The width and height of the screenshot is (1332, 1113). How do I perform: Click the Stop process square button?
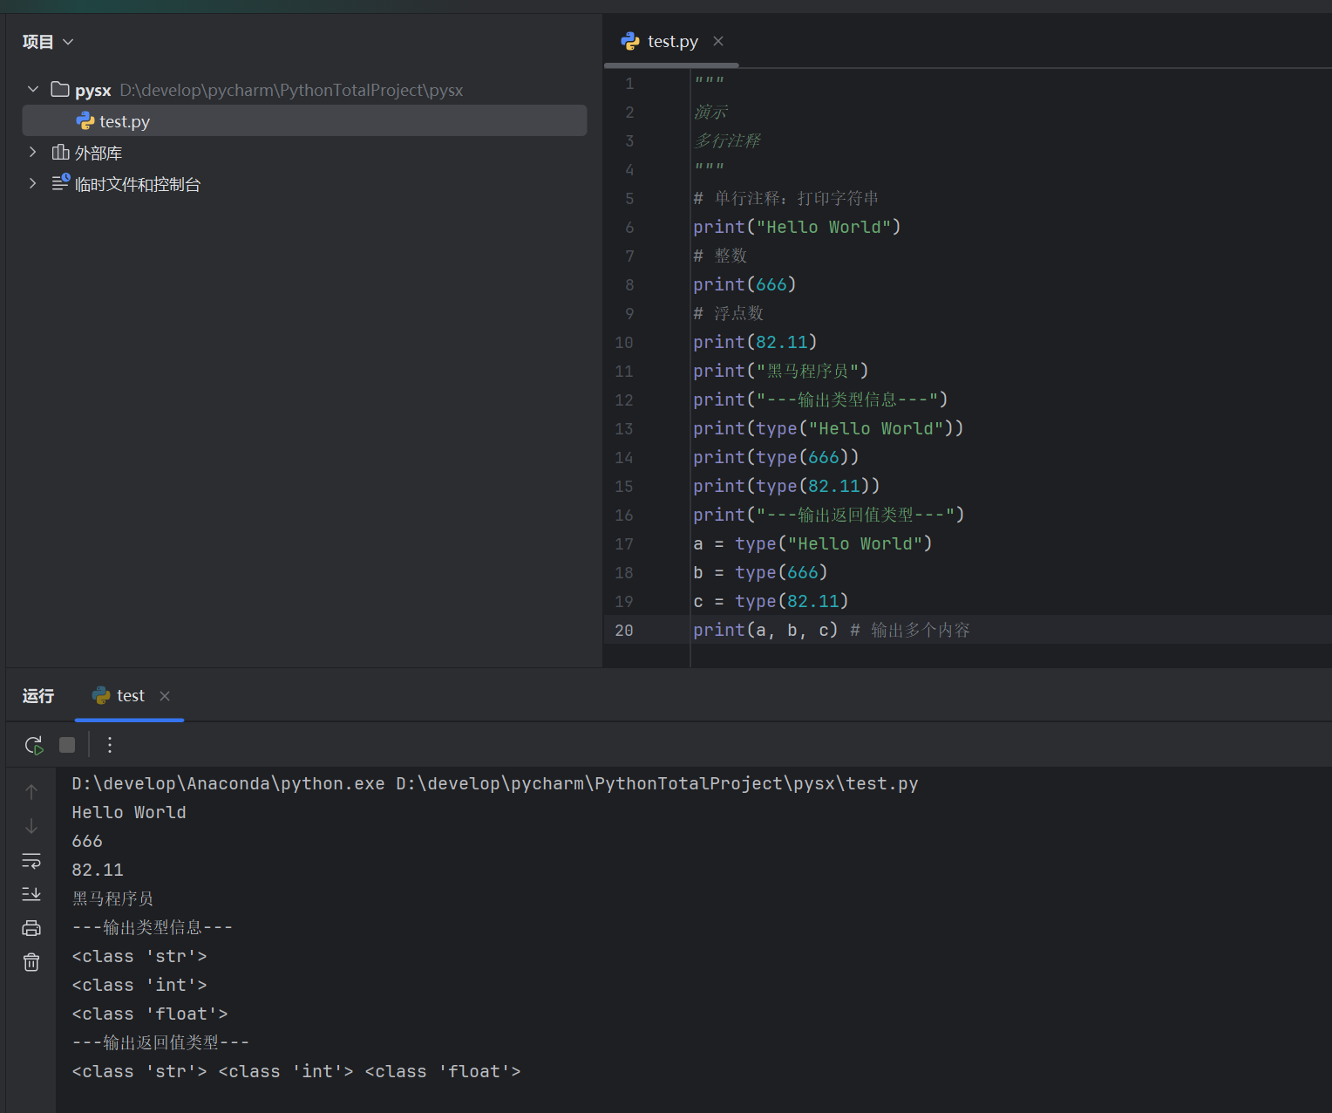pos(67,745)
